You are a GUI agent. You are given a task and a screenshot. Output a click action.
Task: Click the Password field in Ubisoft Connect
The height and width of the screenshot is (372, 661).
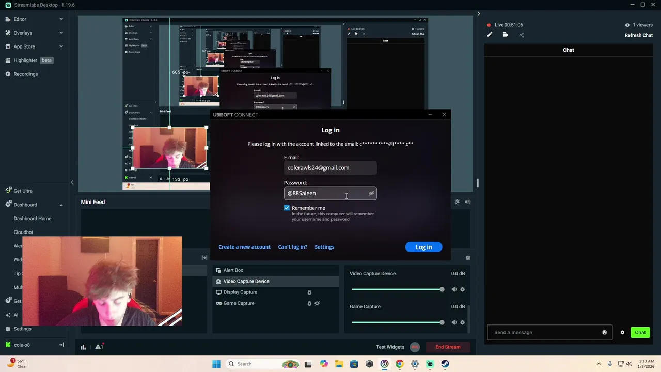point(330,193)
